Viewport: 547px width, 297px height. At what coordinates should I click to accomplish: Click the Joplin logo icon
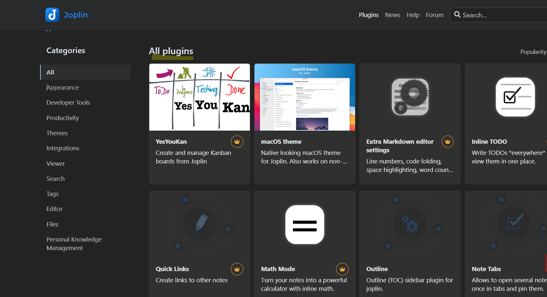[52, 15]
